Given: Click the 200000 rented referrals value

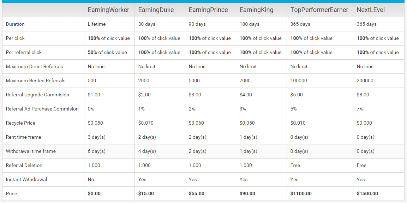Looking at the screenshot, I should click(365, 80).
